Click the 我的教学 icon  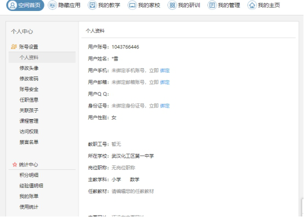pyautogui.click(x=92, y=5)
